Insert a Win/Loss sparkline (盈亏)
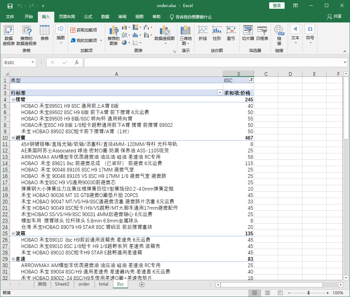The height and width of the screenshot is (297, 350). [231, 33]
